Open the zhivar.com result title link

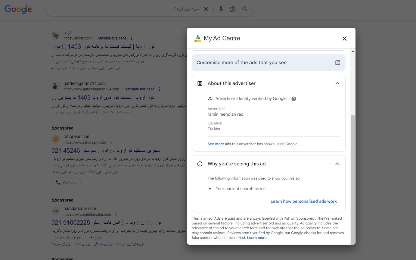pyautogui.click(x=104, y=47)
